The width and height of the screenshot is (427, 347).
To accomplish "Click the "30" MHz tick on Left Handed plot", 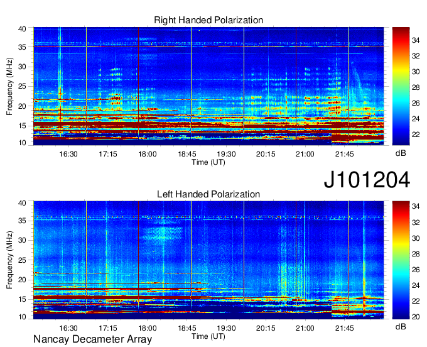I will click(x=23, y=240).
